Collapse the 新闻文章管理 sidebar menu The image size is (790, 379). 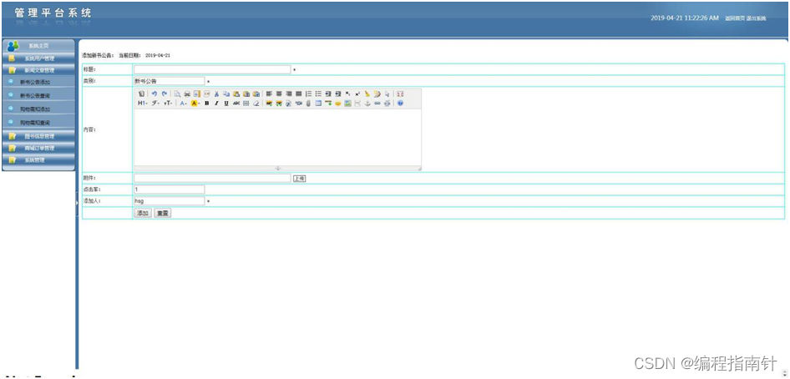[x=38, y=70]
